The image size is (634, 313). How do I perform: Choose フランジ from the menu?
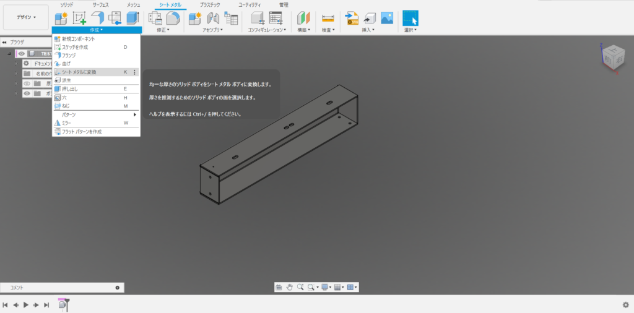point(96,55)
